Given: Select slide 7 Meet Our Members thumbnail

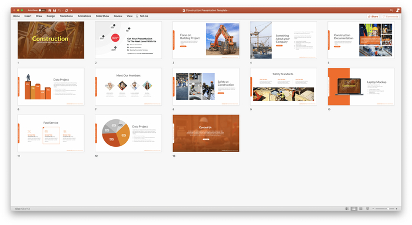Looking at the screenshot, I should (128, 87).
